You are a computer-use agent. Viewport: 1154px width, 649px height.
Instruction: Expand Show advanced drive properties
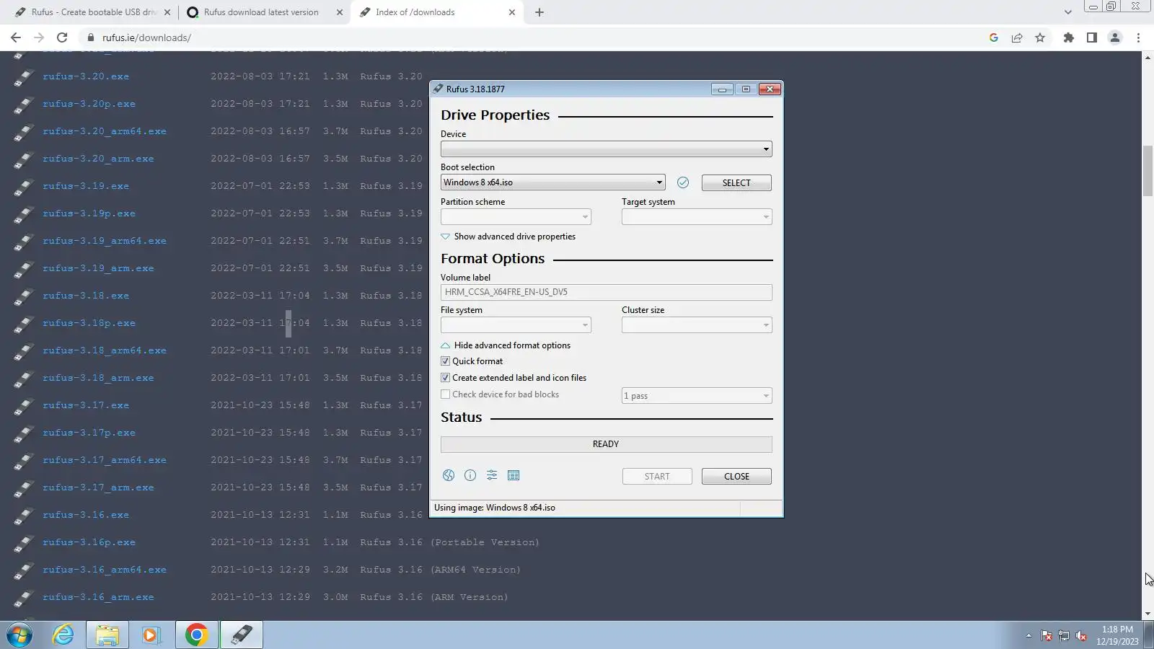[x=508, y=237]
